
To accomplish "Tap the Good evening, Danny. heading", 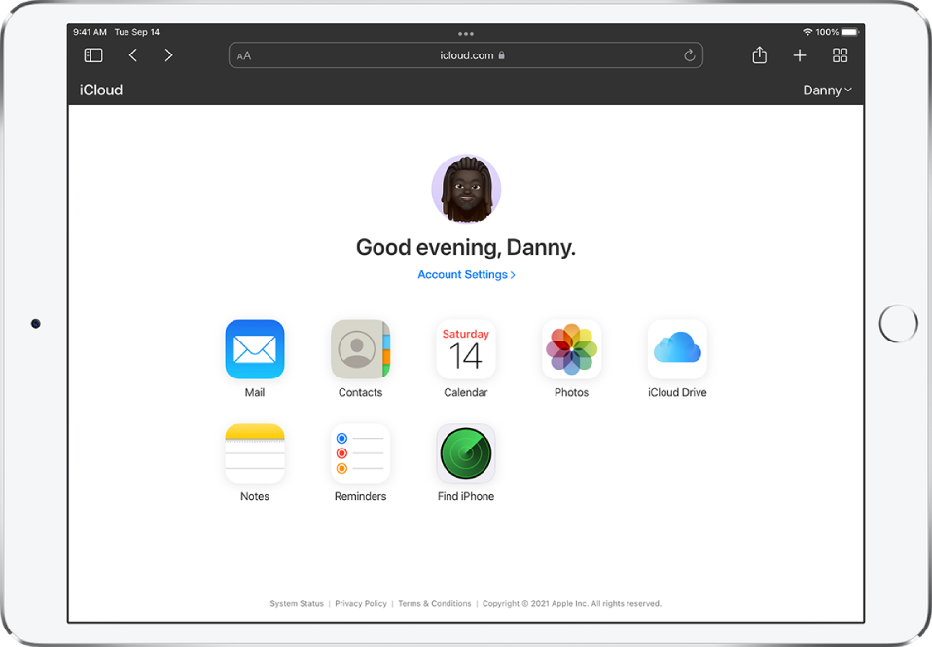I will point(466,247).
